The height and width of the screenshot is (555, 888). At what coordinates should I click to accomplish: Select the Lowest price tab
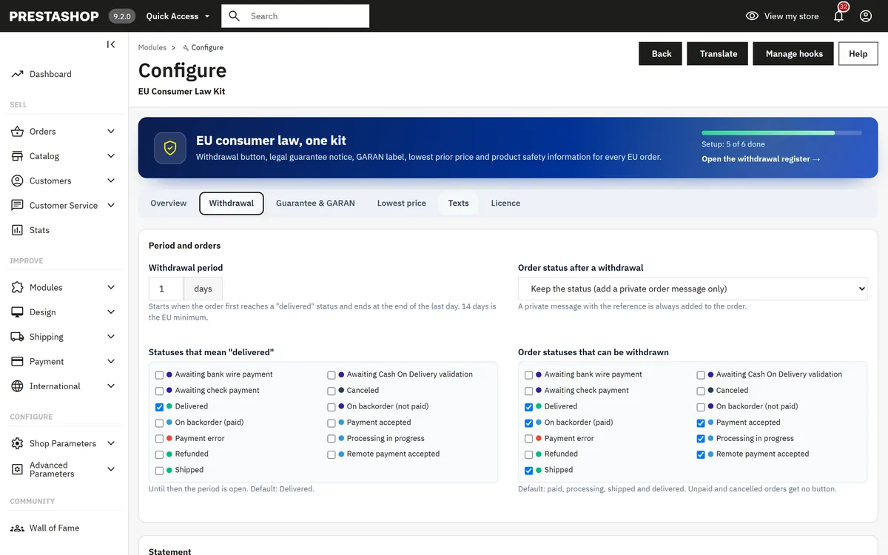402,203
